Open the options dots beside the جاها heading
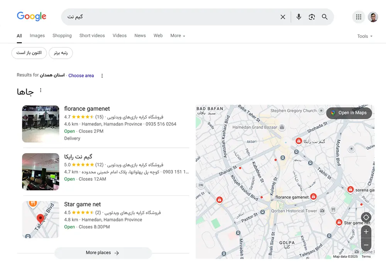 click(41, 90)
